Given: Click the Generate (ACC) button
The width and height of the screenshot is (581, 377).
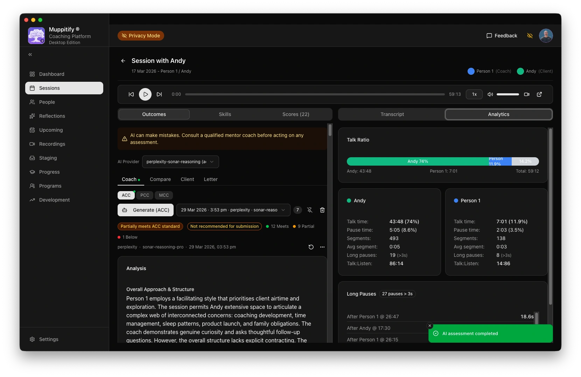Looking at the screenshot, I should click(146, 210).
